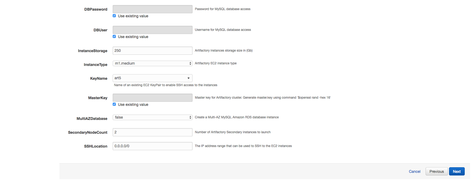Click the MasterKey 'Use existing value' label
473x180 pixels.
coord(133,104)
